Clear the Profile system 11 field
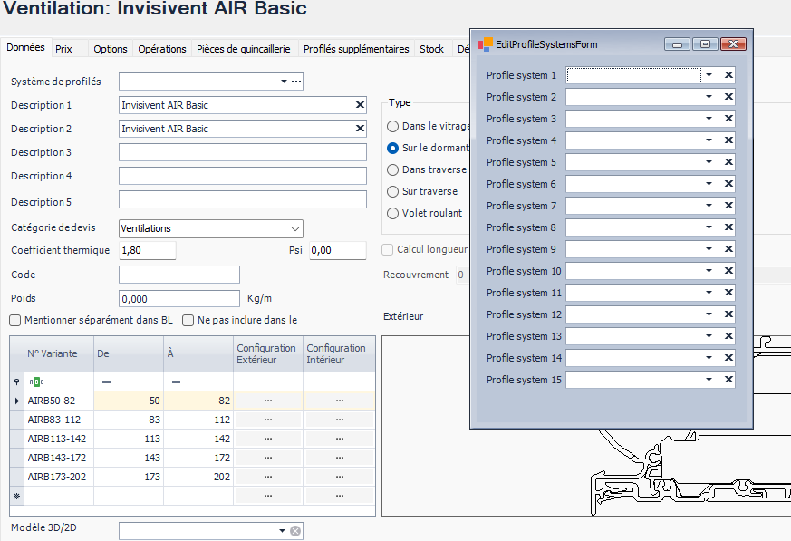The height and width of the screenshot is (541, 791). coord(728,293)
